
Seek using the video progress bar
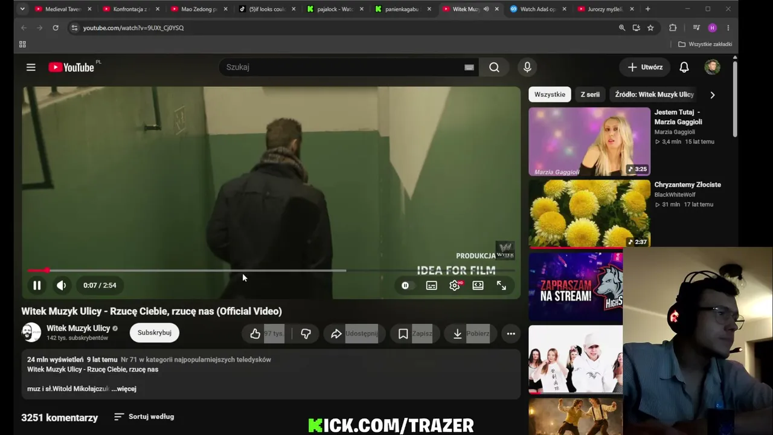[271, 270]
